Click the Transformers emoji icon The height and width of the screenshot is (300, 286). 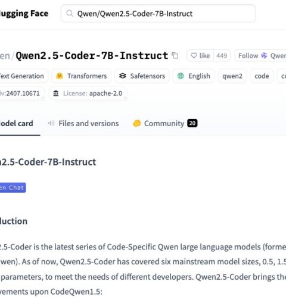pos(60,76)
